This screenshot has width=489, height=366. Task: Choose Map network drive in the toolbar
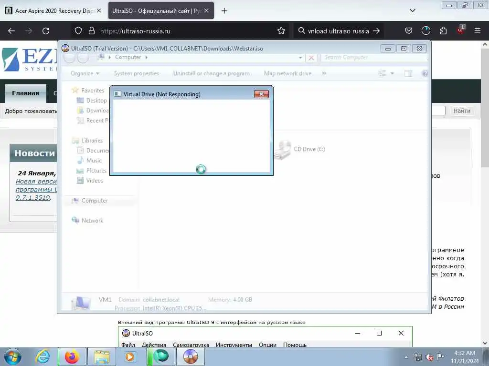tap(287, 73)
